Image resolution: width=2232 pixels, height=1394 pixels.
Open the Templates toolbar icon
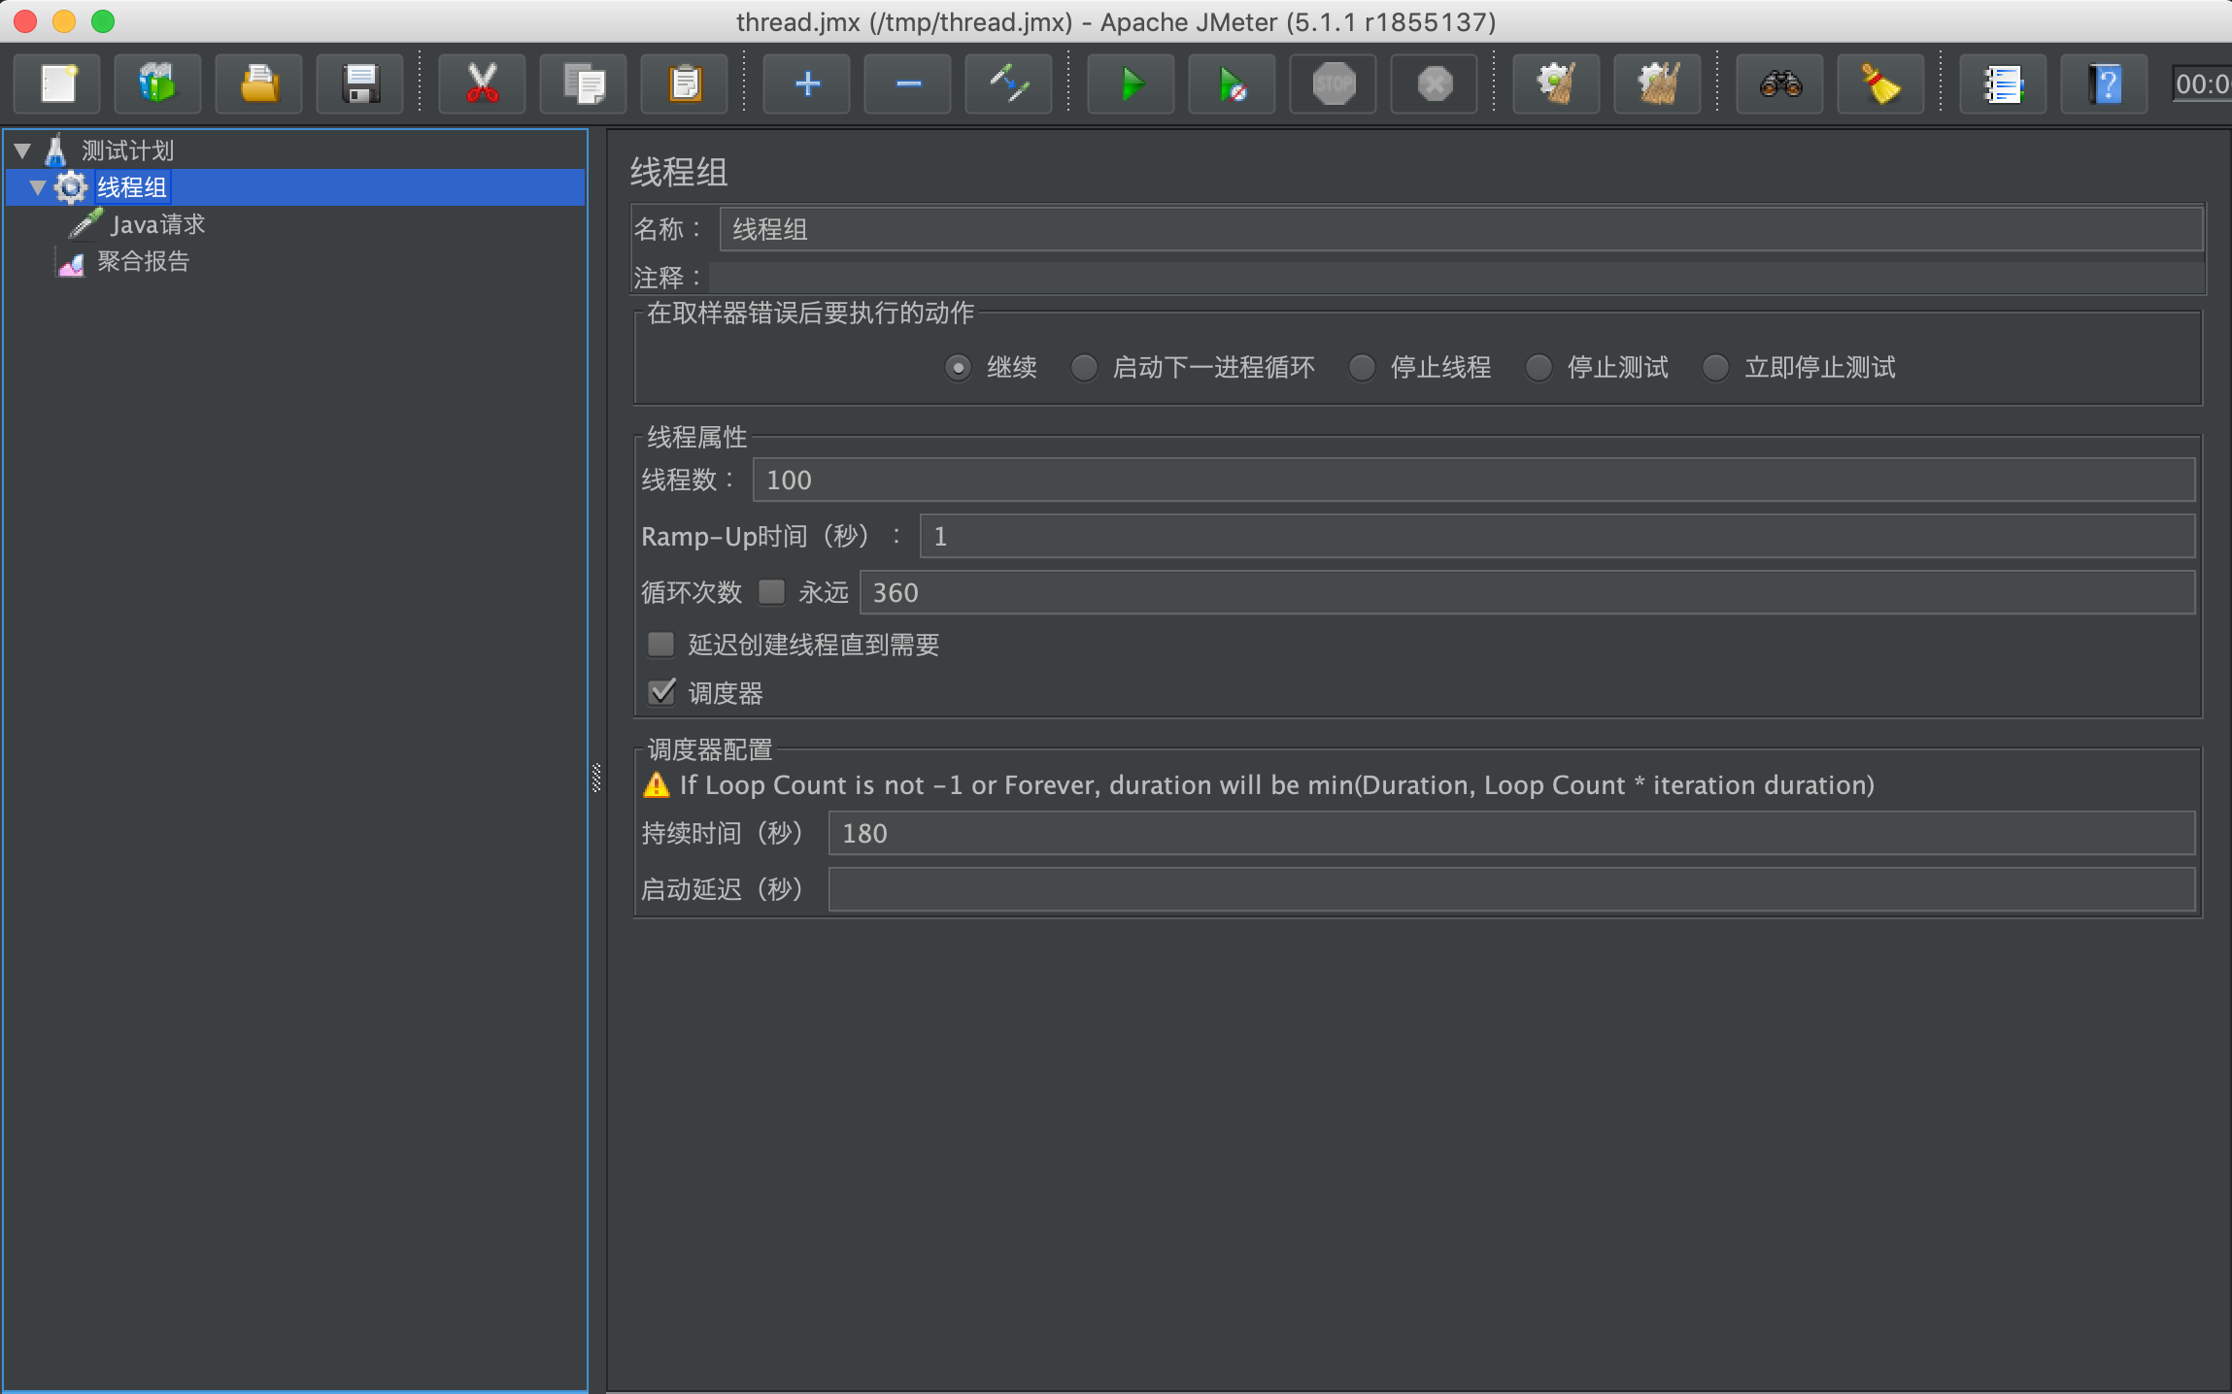click(x=158, y=84)
